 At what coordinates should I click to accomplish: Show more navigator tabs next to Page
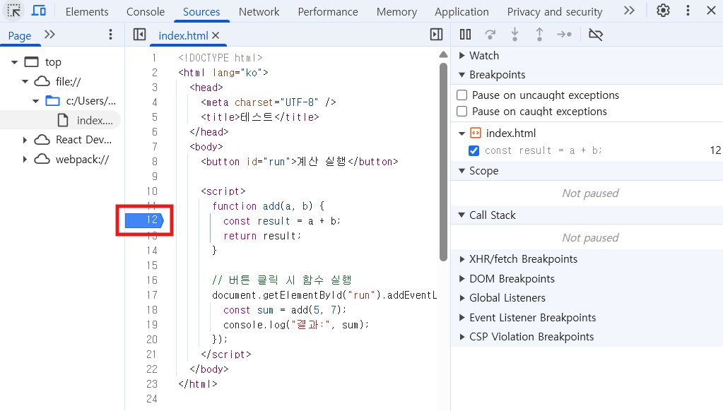point(49,35)
